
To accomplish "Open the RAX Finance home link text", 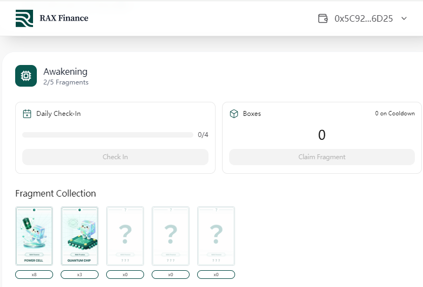I will 64,18.
